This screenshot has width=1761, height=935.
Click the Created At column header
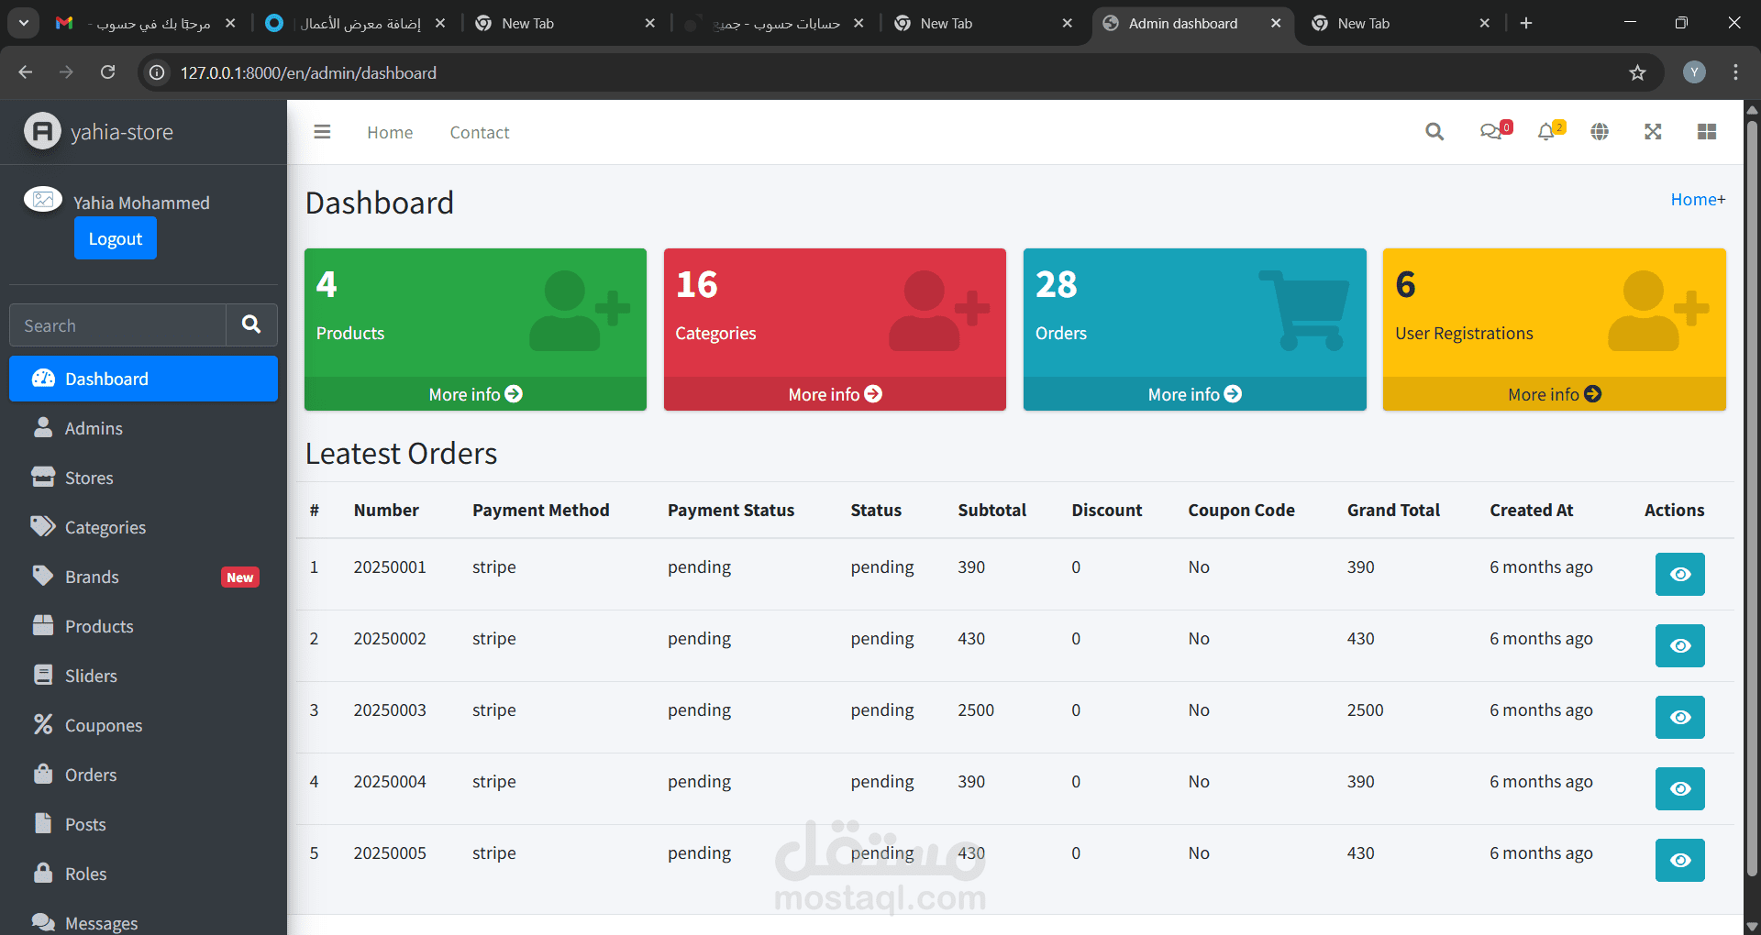coord(1531,510)
